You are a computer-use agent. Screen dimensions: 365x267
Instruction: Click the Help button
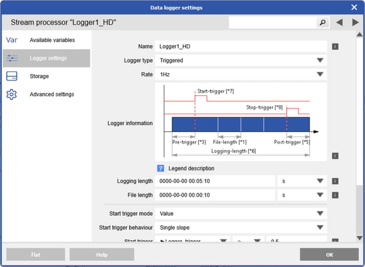pyautogui.click(x=102, y=254)
